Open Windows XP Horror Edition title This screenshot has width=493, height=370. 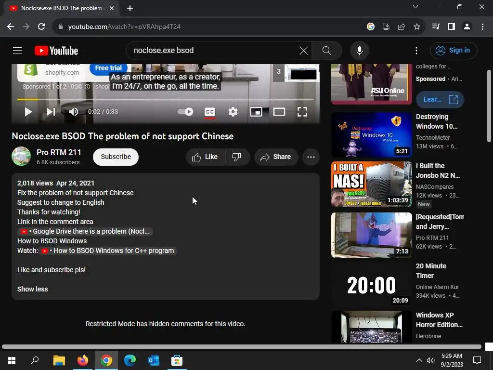(x=439, y=320)
